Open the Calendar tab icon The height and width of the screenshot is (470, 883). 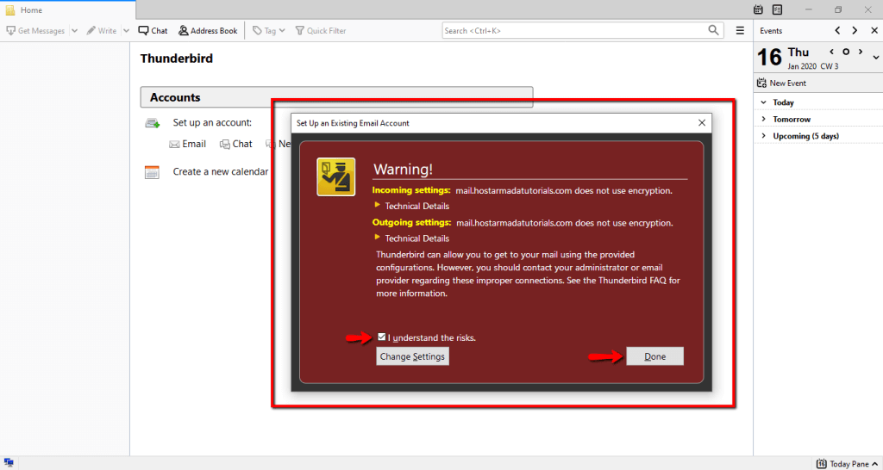759,9
